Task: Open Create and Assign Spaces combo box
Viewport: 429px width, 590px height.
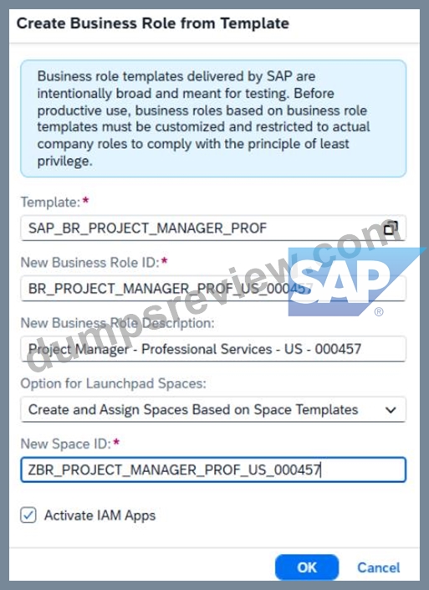Action: [x=213, y=409]
